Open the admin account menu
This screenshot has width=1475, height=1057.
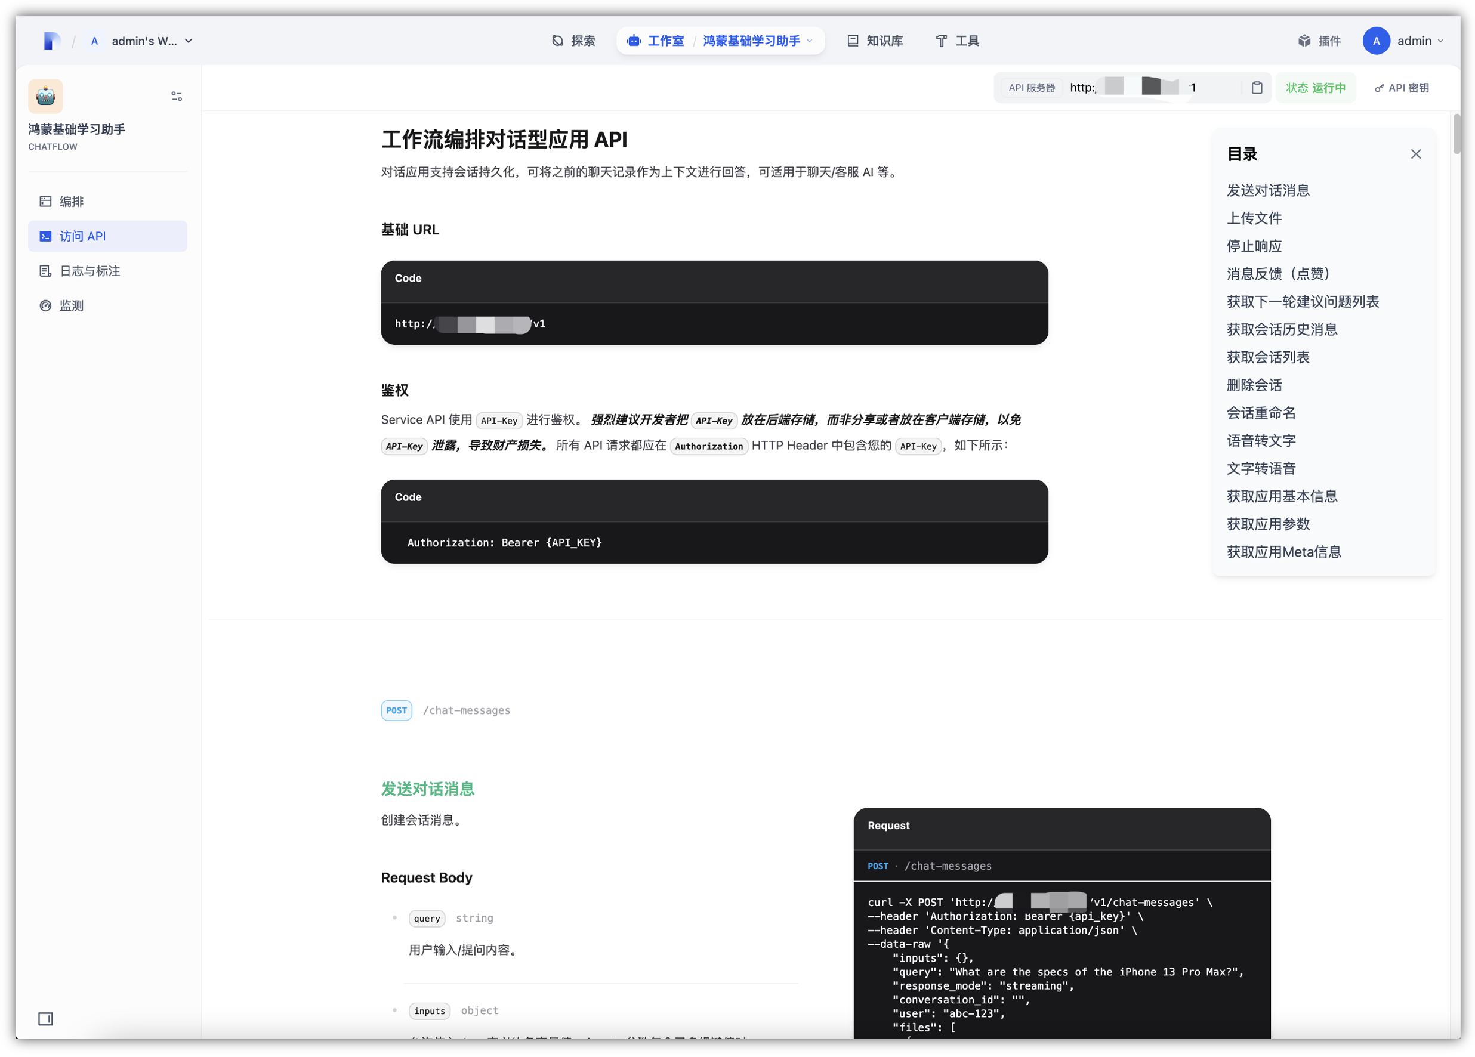click(x=1403, y=41)
